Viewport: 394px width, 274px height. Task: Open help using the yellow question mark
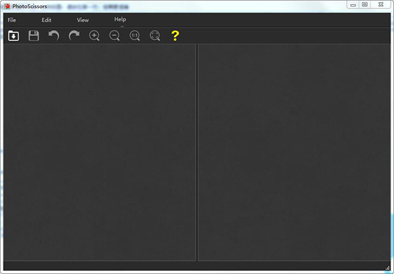click(x=175, y=35)
